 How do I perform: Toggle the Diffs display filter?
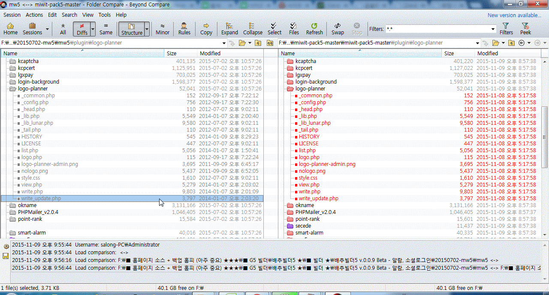[x=82, y=29]
